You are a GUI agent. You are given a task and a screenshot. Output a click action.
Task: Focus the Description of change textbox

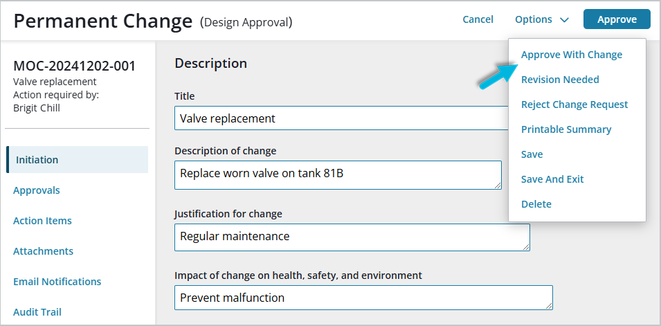coord(337,174)
